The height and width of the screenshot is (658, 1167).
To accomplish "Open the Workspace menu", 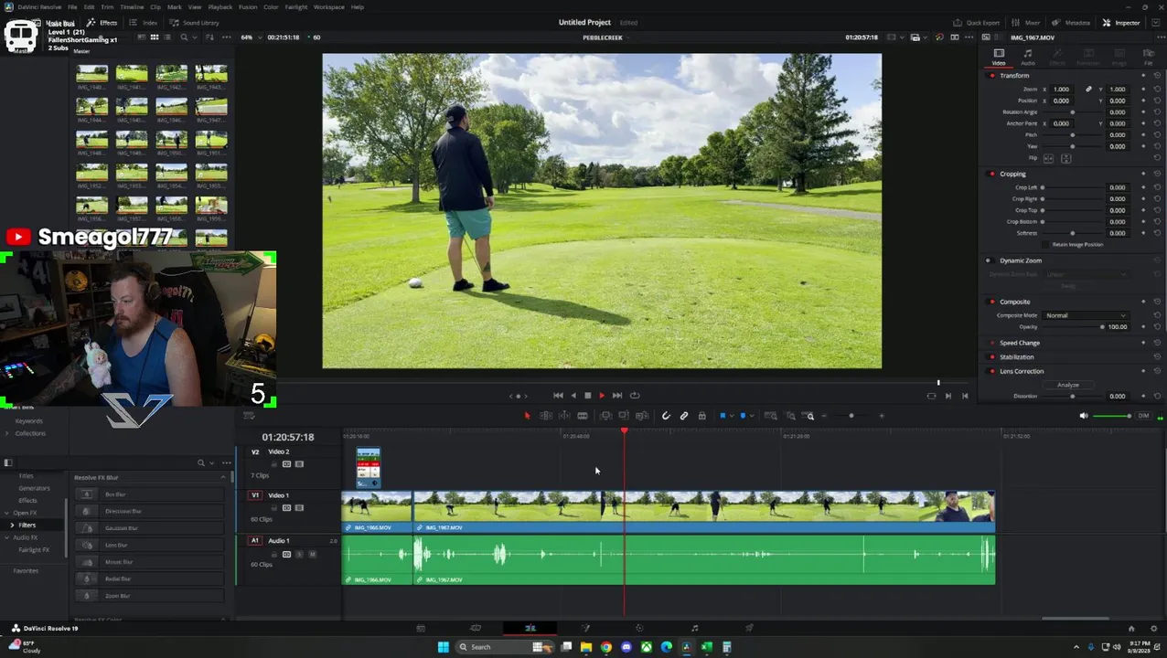I will (329, 6).
